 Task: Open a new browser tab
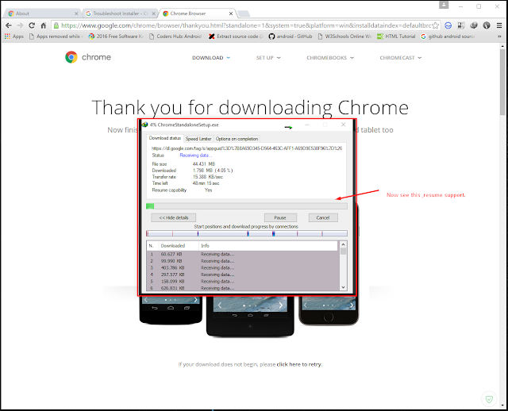[244, 13]
